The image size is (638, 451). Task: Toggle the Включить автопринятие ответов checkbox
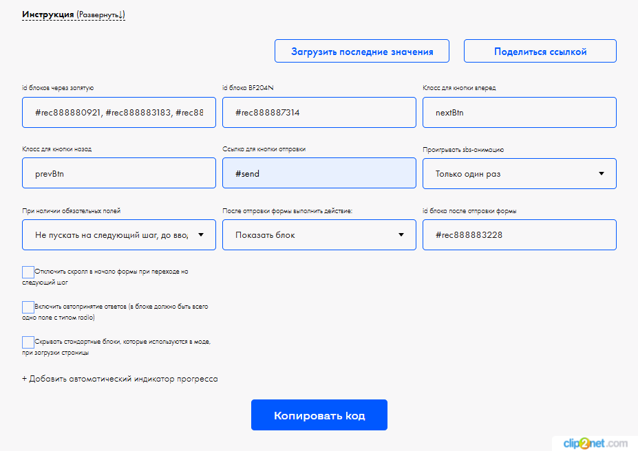28,307
